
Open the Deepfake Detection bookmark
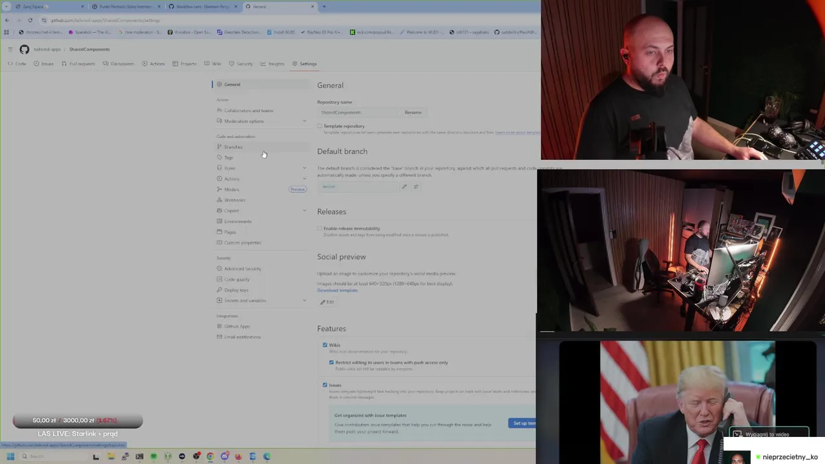tap(238, 32)
